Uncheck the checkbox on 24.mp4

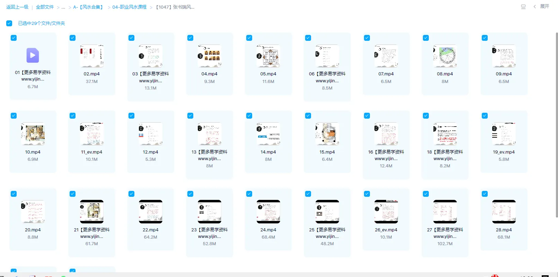[249, 194]
